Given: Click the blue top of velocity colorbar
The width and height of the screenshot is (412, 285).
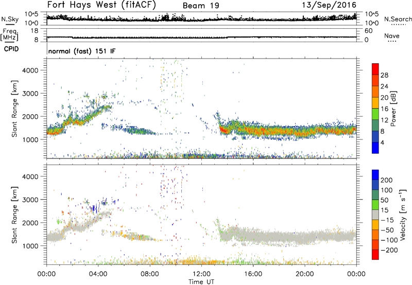Looking at the screenshot, I should click(x=375, y=175).
